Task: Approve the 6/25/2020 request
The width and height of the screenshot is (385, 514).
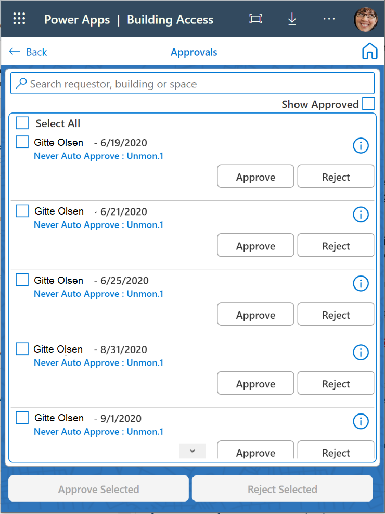Action: tap(255, 314)
